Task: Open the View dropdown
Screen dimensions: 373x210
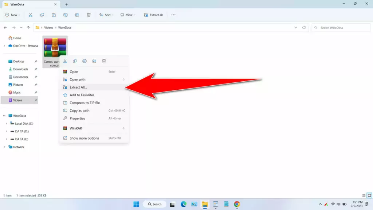Action: [x=128, y=15]
